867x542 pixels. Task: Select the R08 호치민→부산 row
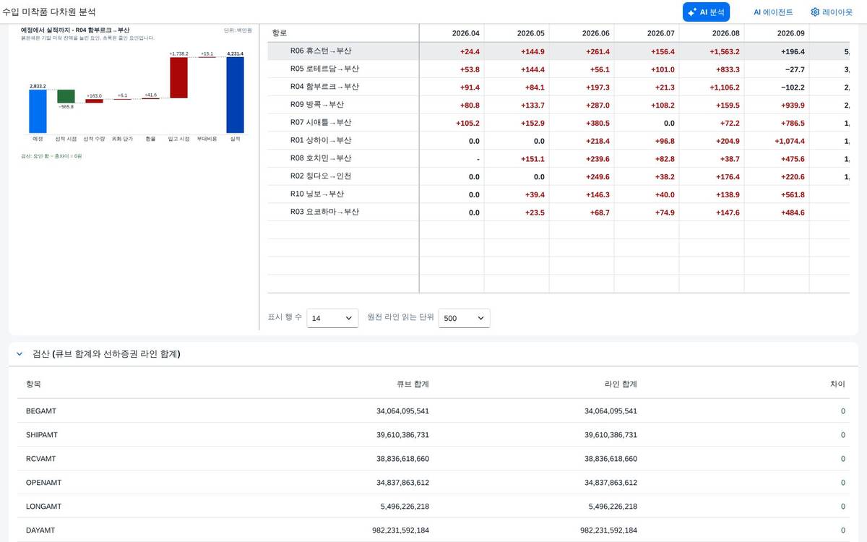(x=558, y=158)
